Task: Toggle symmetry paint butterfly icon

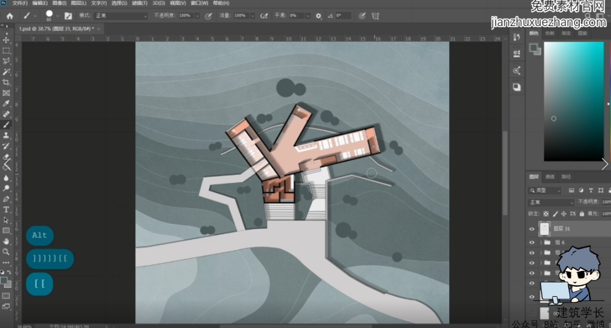Action: pyautogui.click(x=375, y=16)
